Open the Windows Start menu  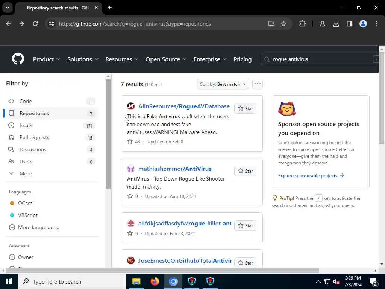click(x=9, y=281)
